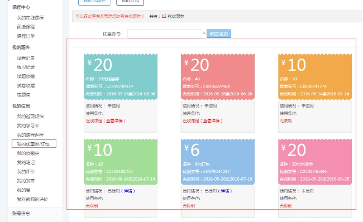Click coupon number C2719183759
363x222 pixels.
tap(120, 172)
